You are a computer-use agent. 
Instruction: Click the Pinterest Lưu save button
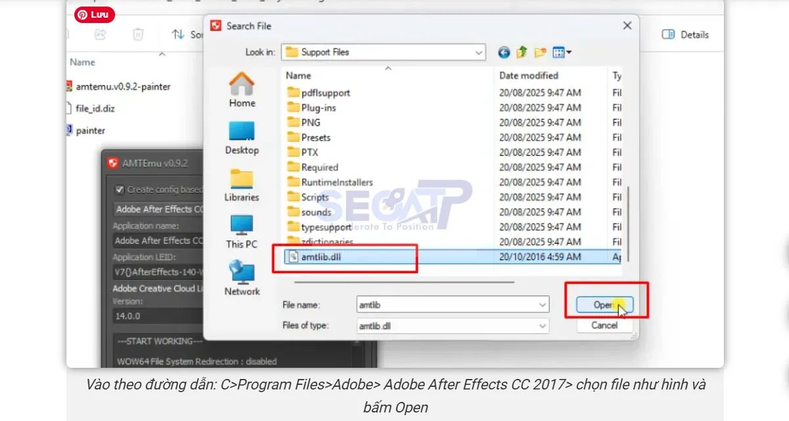click(x=95, y=14)
